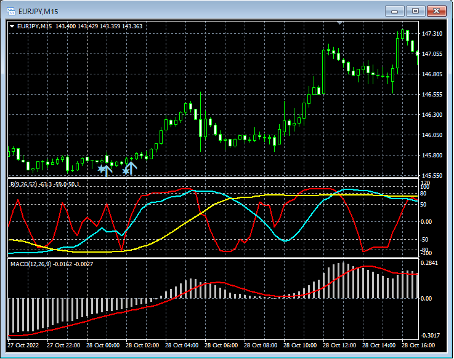454x359 pixels.
Task: Minimize the EURJPY,M15 chart window
Action: pyautogui.click(x=395, y=10)
